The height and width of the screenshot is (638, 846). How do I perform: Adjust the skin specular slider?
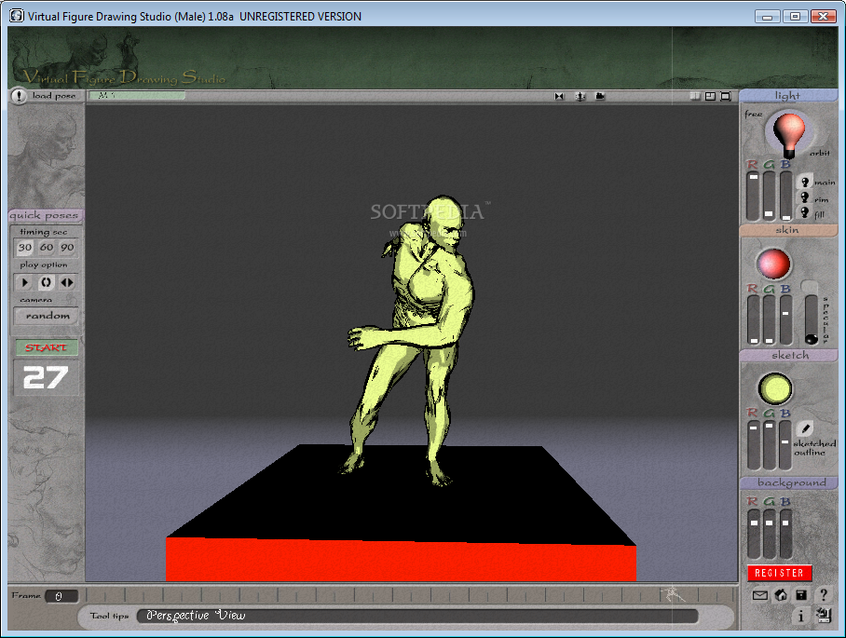tap(811, 319)
